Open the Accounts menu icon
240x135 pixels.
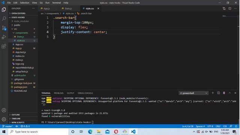coord(4,110)
